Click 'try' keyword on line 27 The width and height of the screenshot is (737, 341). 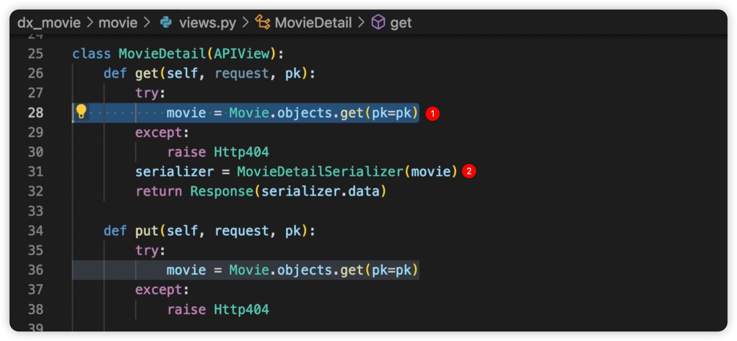147,93
